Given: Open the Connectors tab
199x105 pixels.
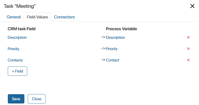Looking at the screenshot, I should coord(64,17).
